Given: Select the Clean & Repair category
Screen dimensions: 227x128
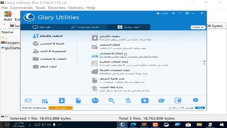Looking at the screenshot, I should click(48, 36).
